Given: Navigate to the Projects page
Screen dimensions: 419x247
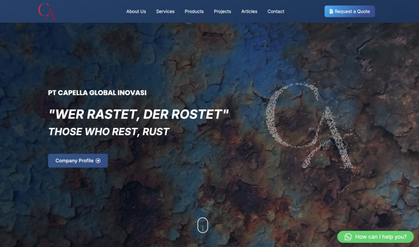Looking at the screenshot, I should pos(222,11).
